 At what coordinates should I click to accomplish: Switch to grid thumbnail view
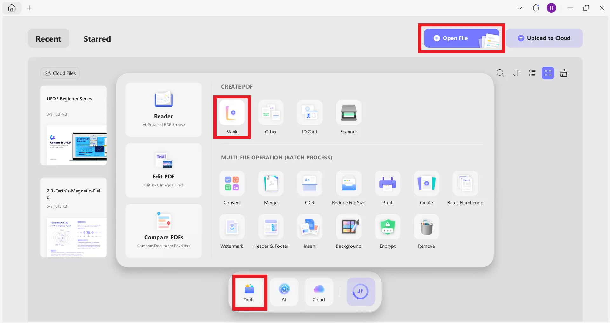(548, 73)
